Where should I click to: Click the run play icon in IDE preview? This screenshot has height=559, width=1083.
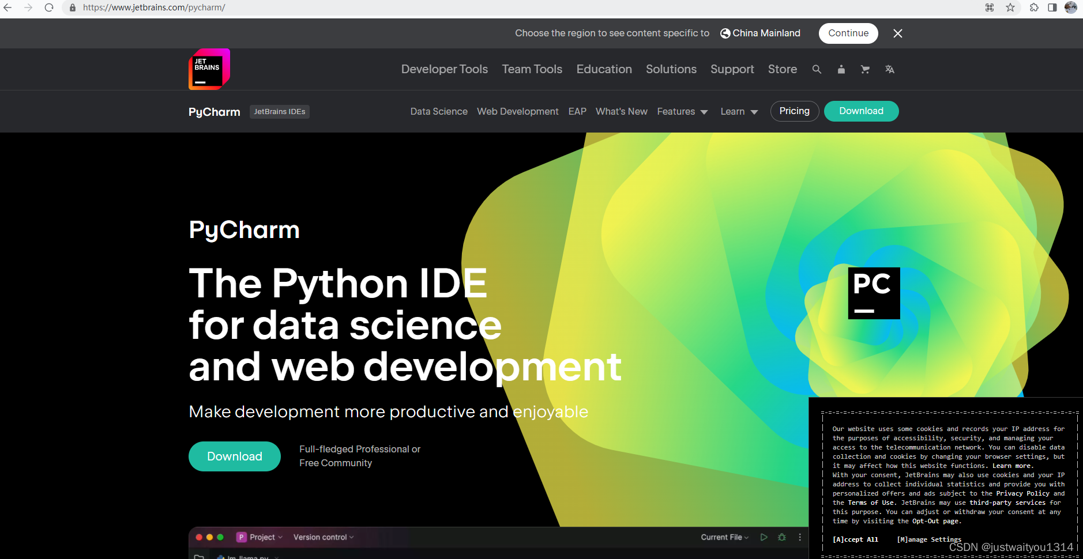(764, 537)
